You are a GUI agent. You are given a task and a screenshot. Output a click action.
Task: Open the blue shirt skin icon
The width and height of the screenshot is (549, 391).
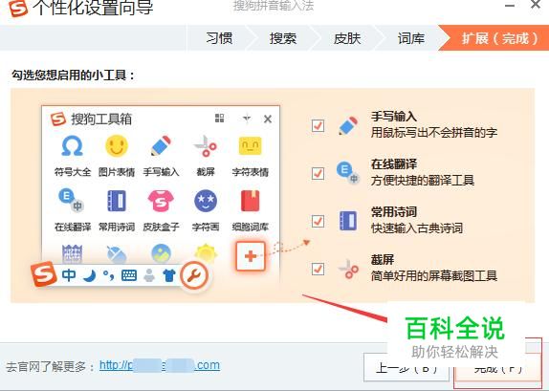pyautogui.click(x=169, y=276)
